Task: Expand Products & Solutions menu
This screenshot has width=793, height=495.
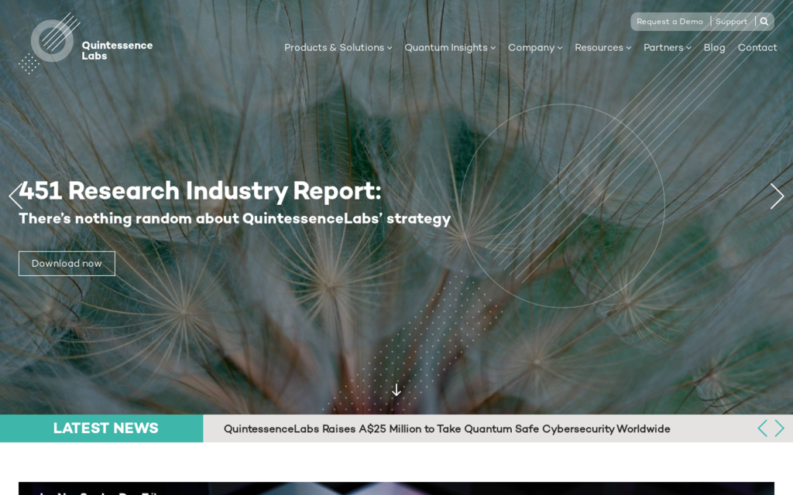Action: (338, 48)
